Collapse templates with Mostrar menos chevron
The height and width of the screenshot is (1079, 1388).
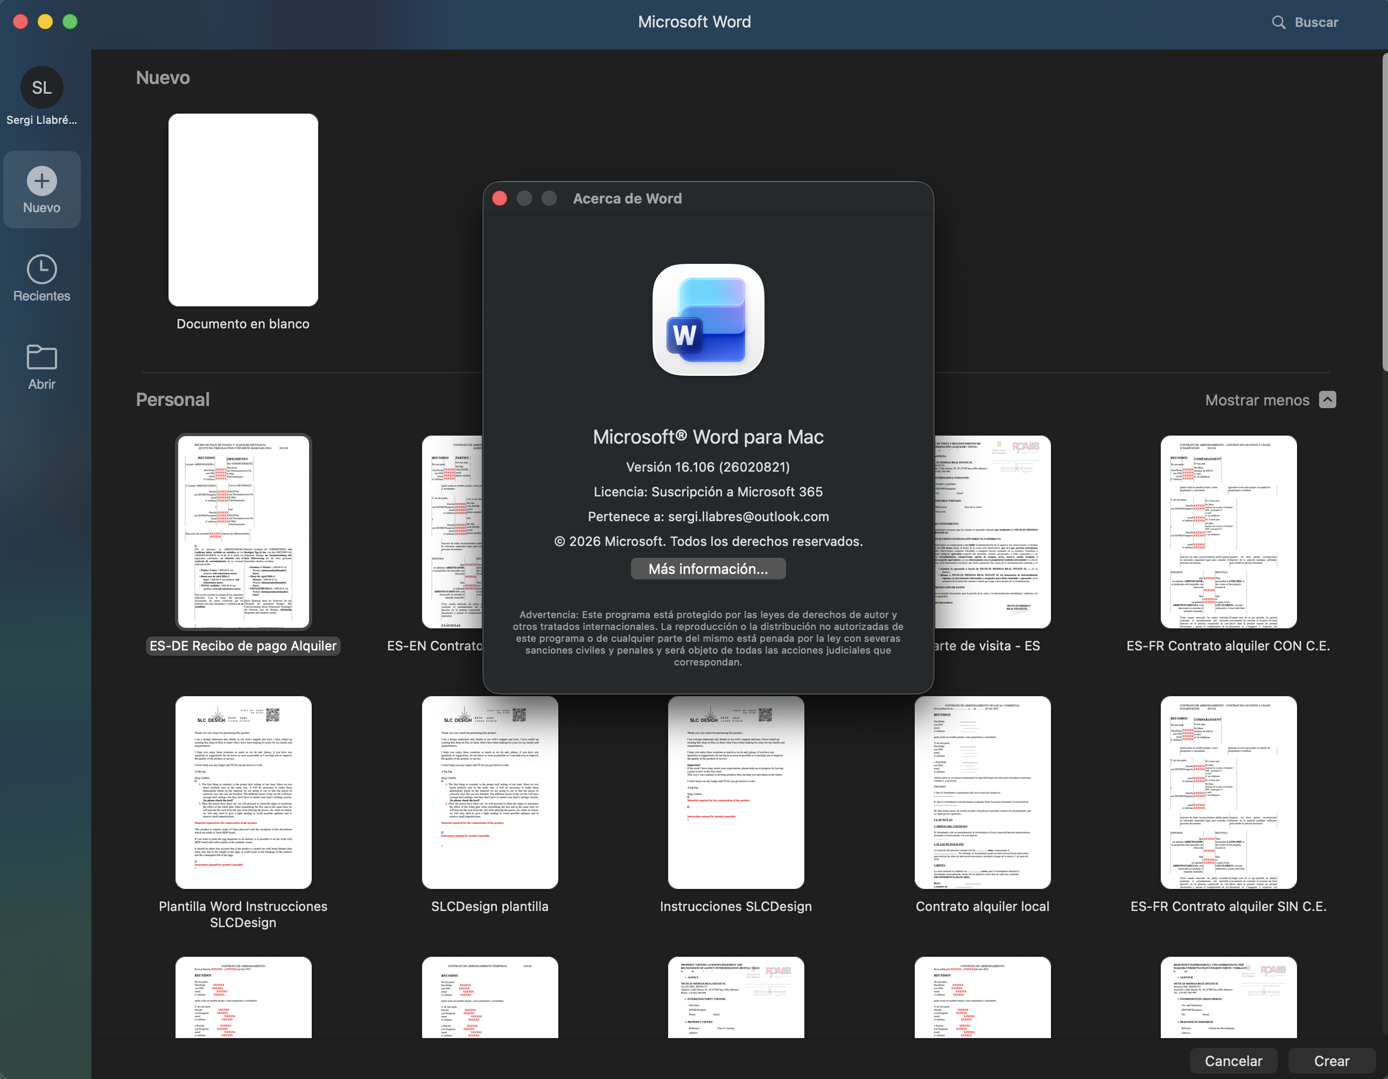click(x=1327, y=400)
